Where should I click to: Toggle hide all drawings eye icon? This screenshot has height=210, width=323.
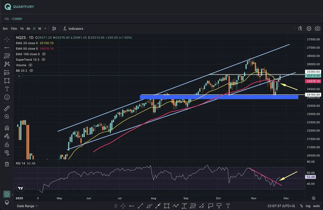pyautogui.click(x=7, y=153)
